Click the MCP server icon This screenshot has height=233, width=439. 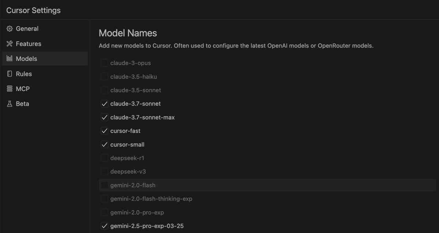pyautogui.click(x=10, y=89)
